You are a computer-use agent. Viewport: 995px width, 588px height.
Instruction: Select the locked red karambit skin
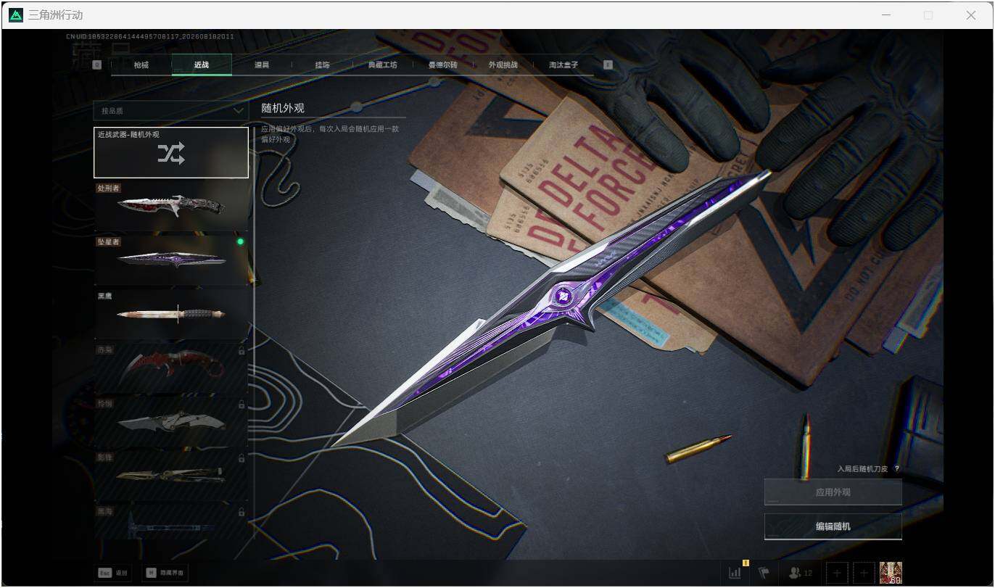pos(171,367)
